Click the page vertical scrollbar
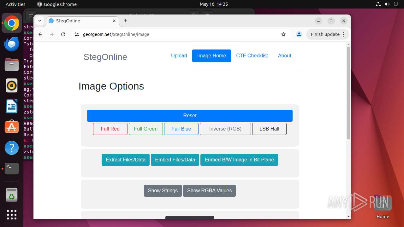Screen dimensions: 404x227 pos(348,93)
